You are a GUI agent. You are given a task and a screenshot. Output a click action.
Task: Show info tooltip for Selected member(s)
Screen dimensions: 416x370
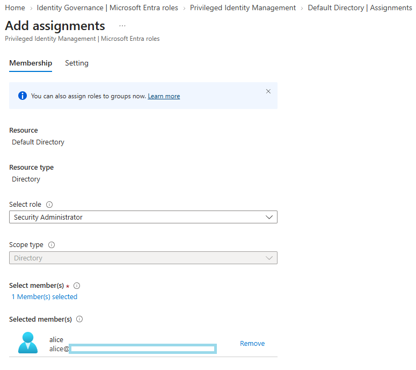coord(79,319)
